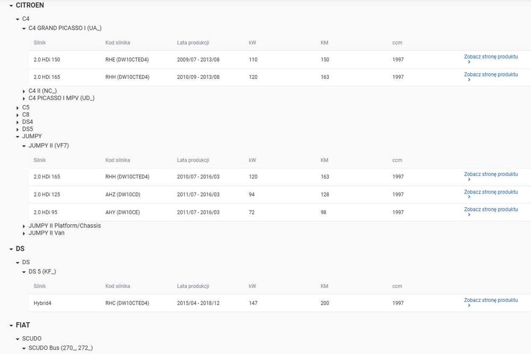Collapse the FIAT brand section
This screenshot has width=531, height=354.
point(11,325)
